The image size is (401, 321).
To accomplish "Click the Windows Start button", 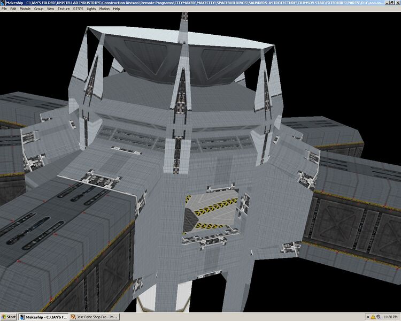I will click(9, 317).
